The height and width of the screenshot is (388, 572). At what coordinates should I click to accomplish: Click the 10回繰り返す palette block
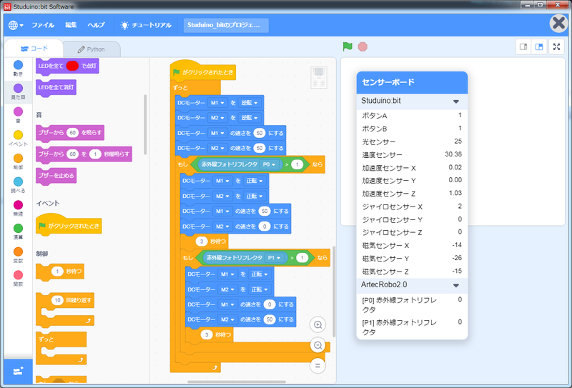pos(65,308)
